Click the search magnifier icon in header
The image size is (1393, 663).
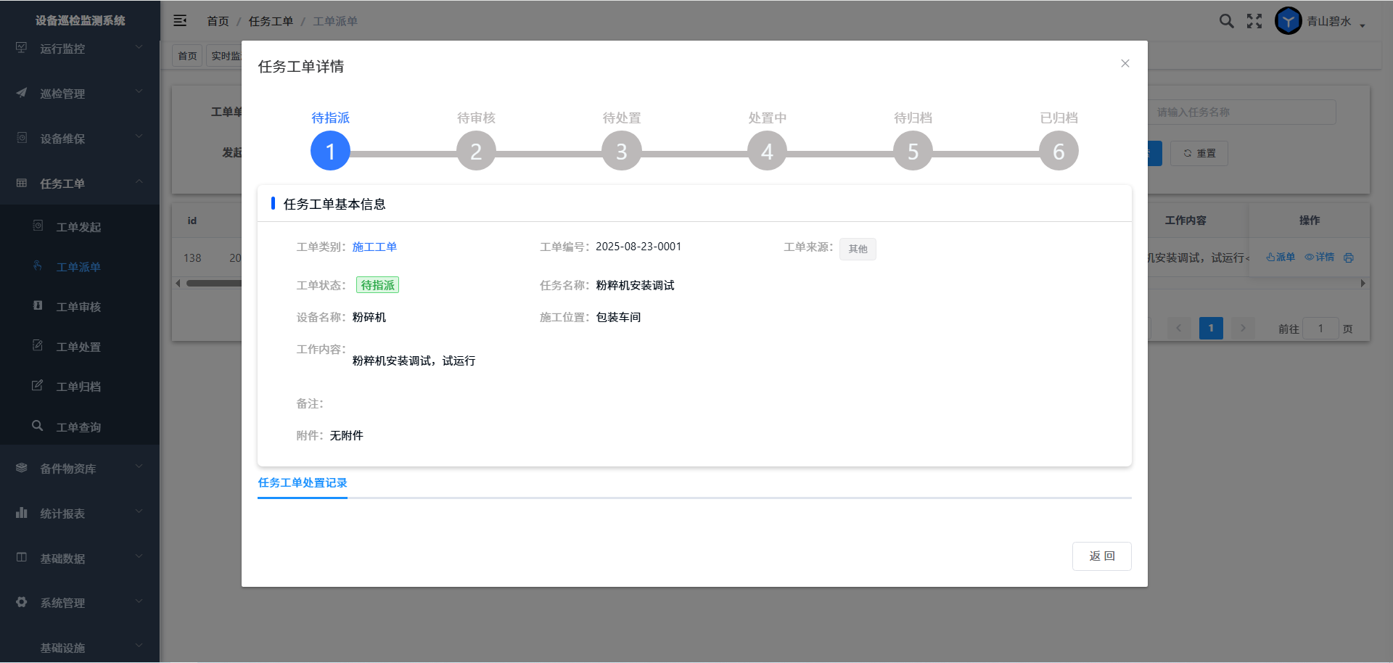[1226, 21]
